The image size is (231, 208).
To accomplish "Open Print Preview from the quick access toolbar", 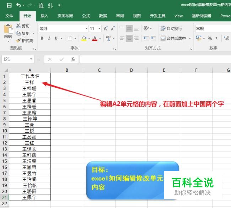I will pos(41,5).
